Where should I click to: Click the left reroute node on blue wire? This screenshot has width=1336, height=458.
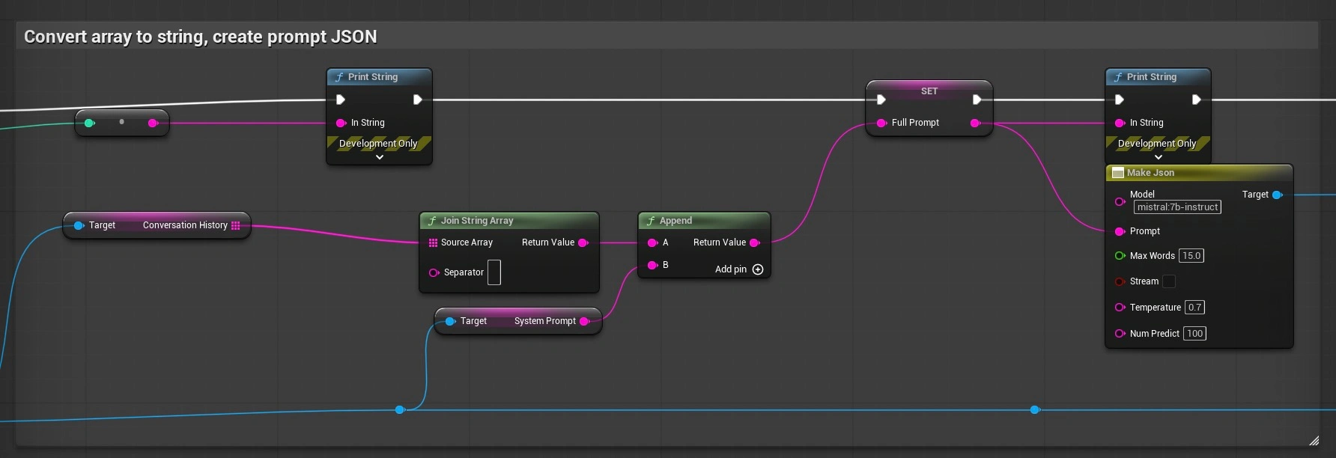coord(400,409)
